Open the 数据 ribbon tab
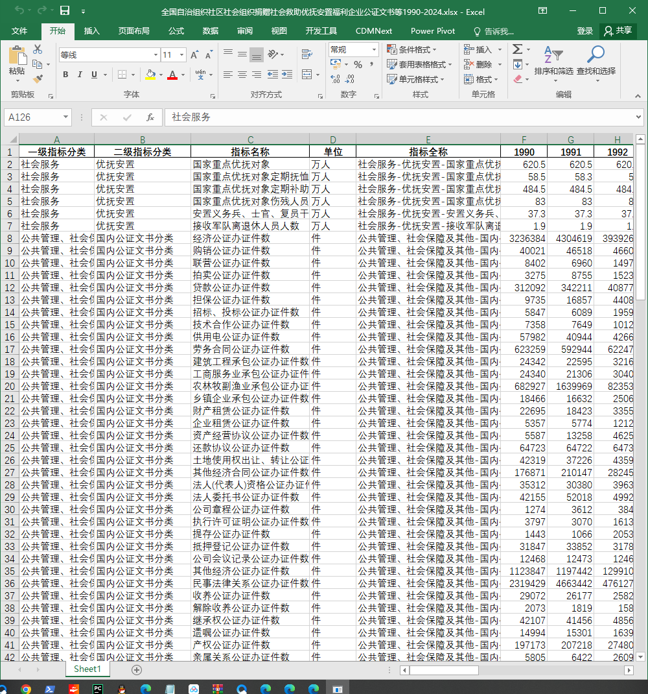This screenshot has width=648, height=694. click(x=211, y=31)
